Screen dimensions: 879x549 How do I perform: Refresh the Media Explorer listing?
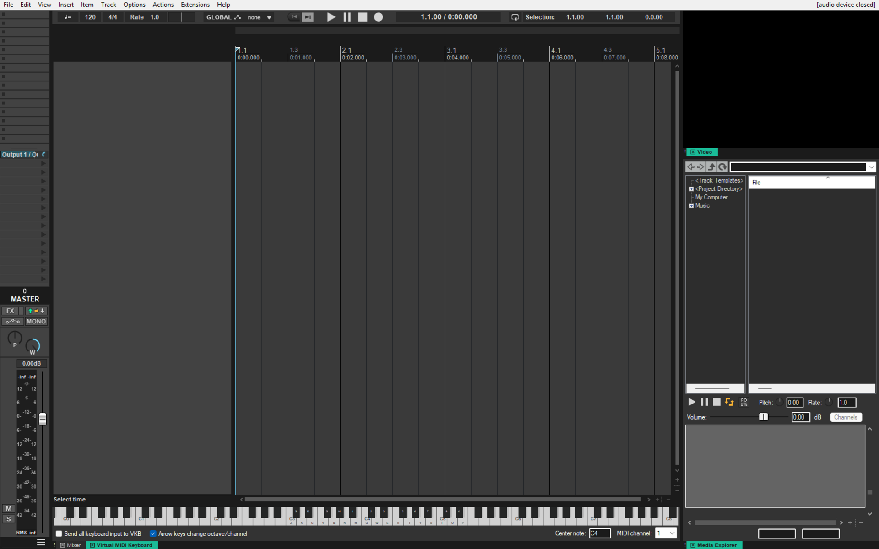pyautogui.click(x=722, y=167)
